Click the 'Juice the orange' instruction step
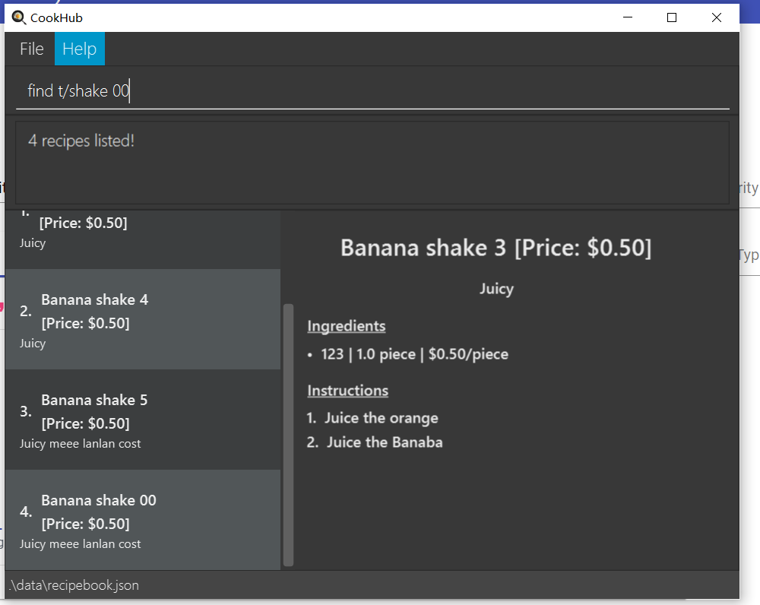The image size is (760, 605). (382, 418)
